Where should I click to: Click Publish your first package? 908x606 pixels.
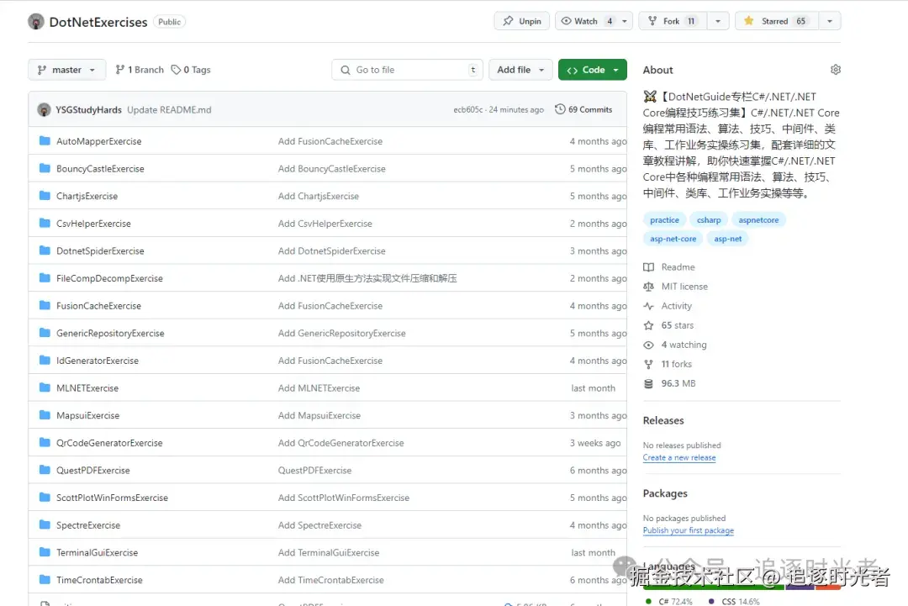pyautogui.click(x=688, y=530)
